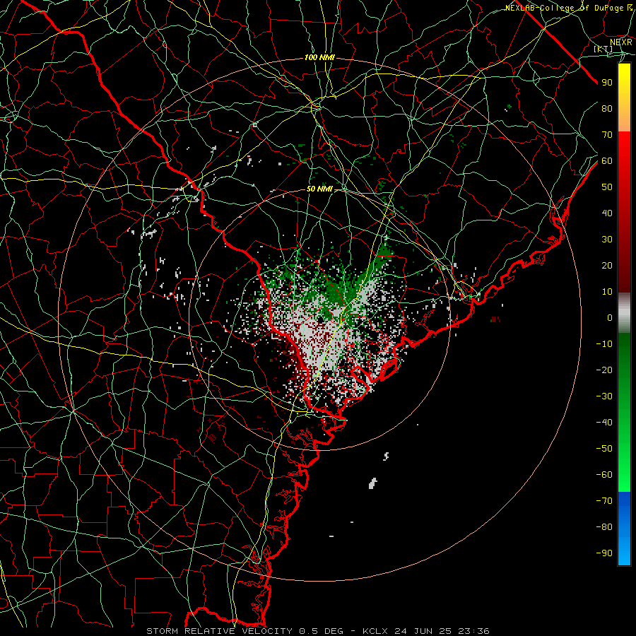Screen dimensions: 636x636
Task: Click the 20 value on the velocity scale
Action: [607, 265]
